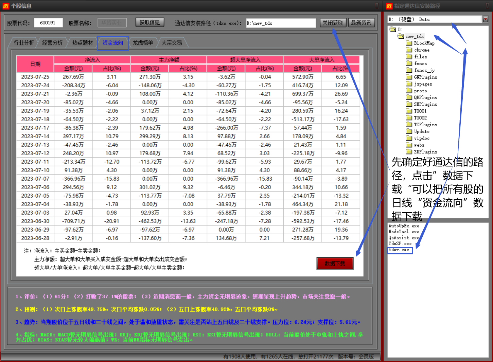Open the 龙虎榜单 tab
This screenshot has width=493, height=362.
[x=143, y=42]
